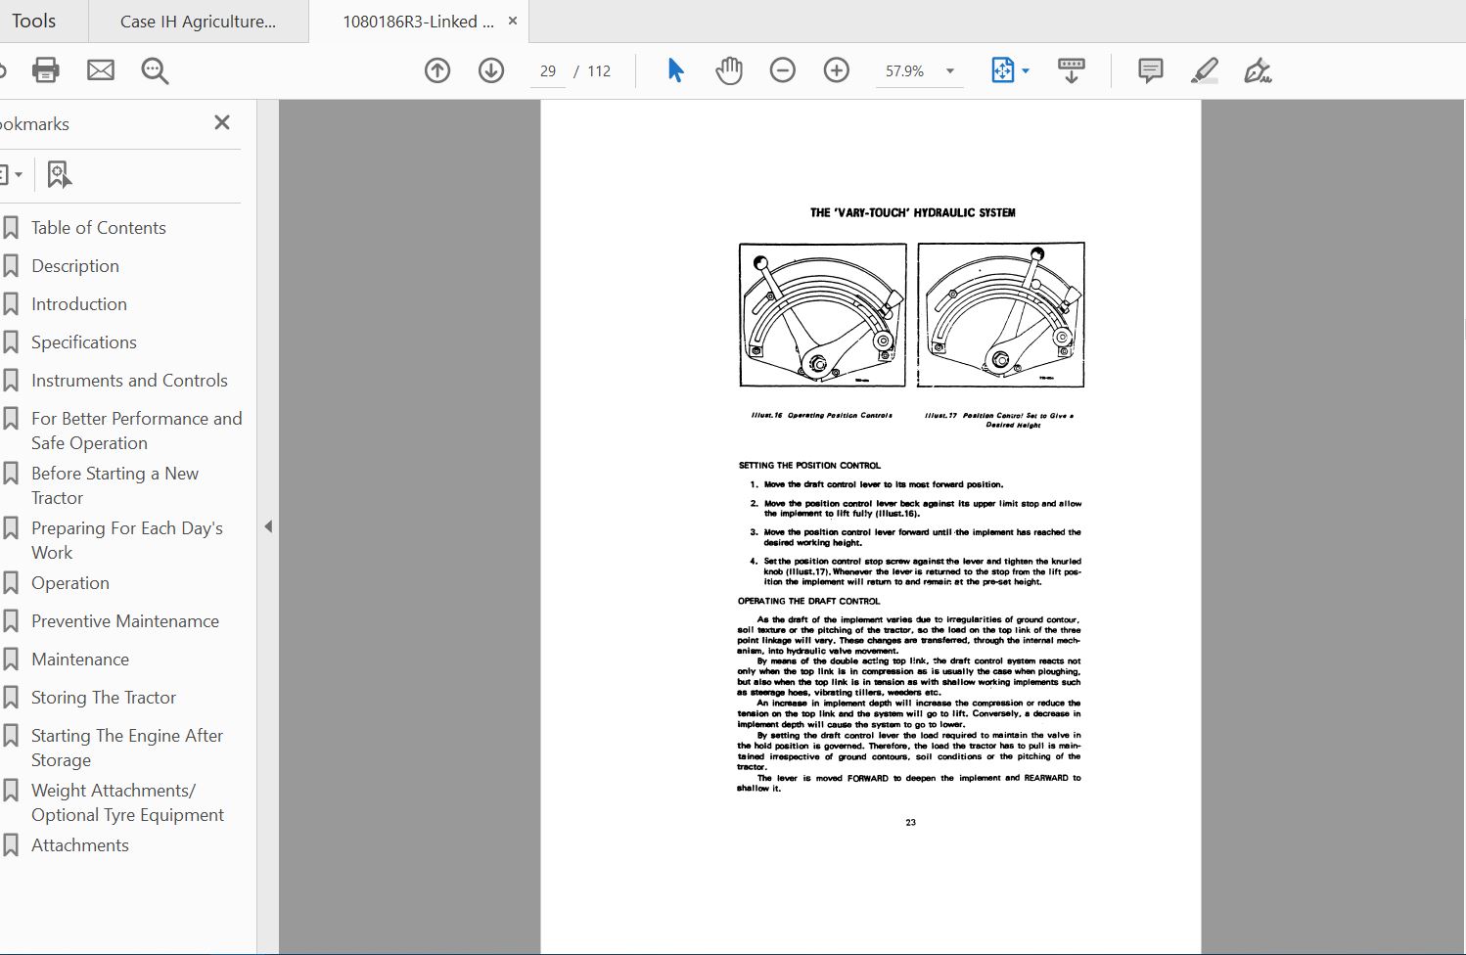1466x955 pixels.
Task: Zoom out of the page
Action: (x=783, y=69)
